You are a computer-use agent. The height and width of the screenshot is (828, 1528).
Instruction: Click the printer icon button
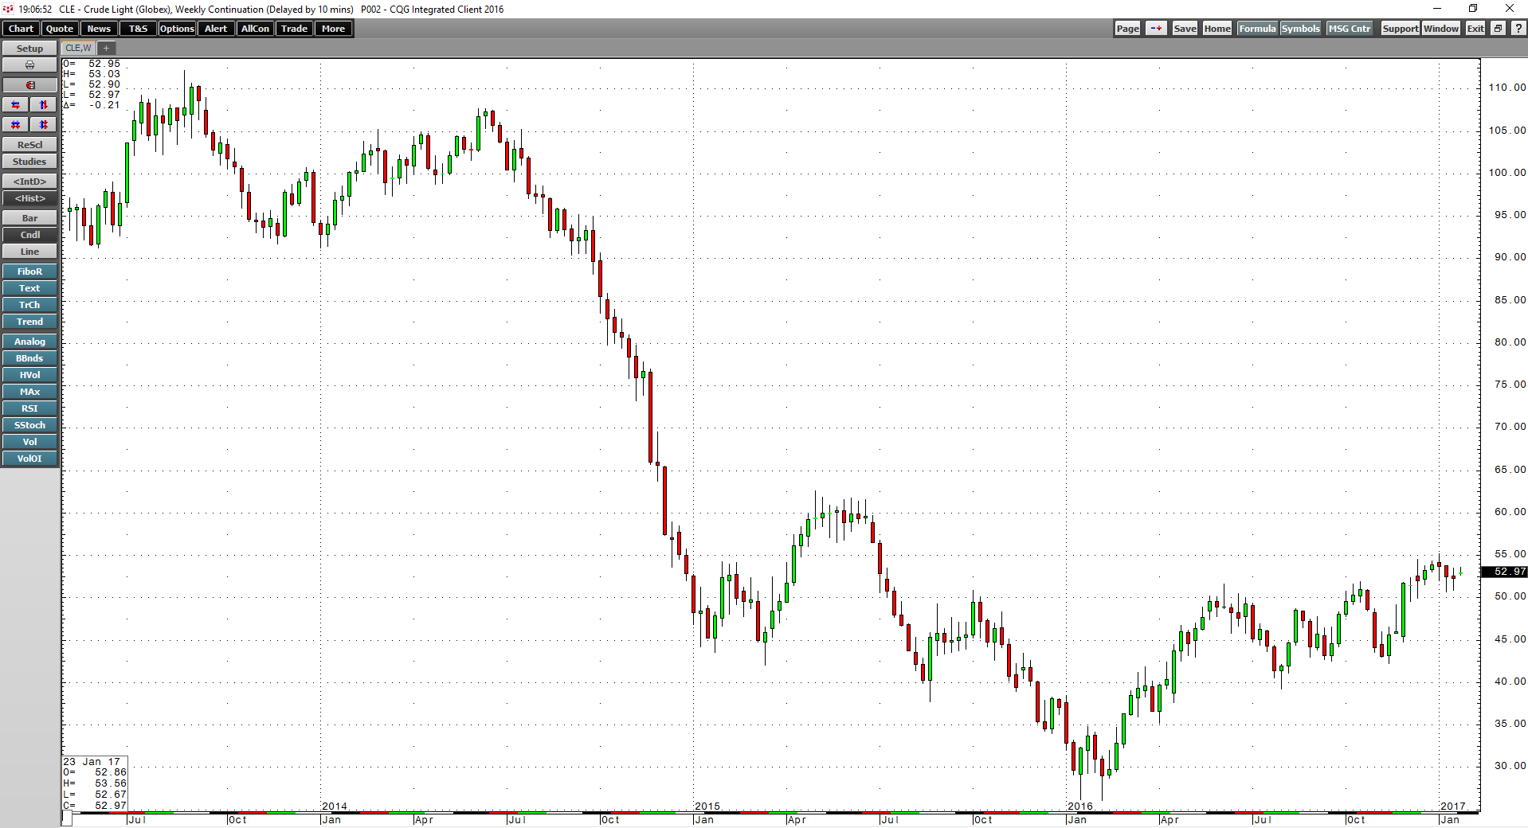[x=29, y=65]
